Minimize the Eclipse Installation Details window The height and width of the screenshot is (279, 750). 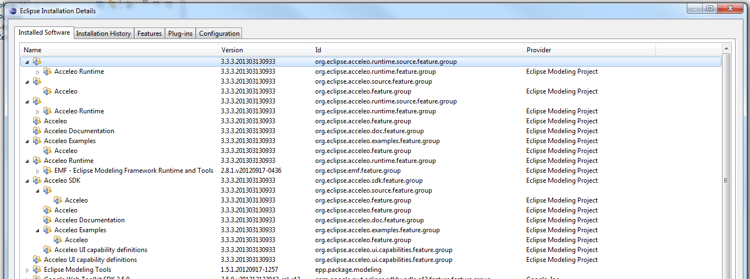point(696,8)
